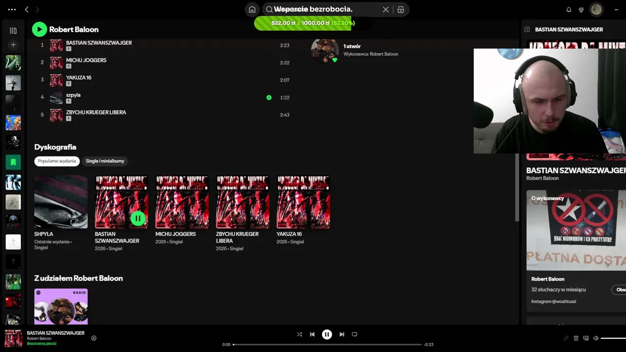The height and width of the screenshot is (352, 626).
Task: Open the friends activity icon
Action: [x=581, y=9]
